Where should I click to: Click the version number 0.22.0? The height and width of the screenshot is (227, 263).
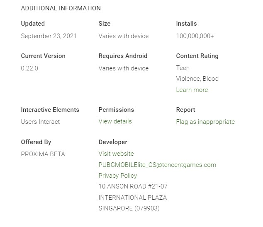pyautogui.click(x=29, y=68)
